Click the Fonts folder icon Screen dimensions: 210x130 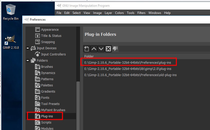coord(38,98)
